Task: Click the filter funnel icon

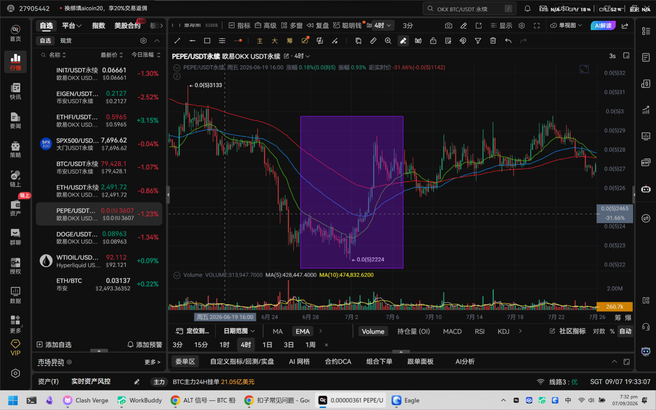Action: (478, 41)
